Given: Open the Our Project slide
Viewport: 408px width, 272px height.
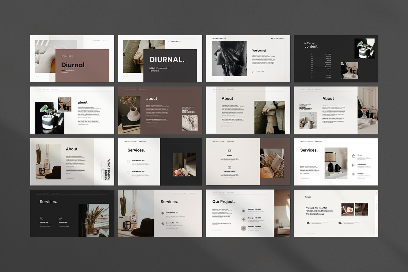Looking at the screenshot, I should coord(248,213).
